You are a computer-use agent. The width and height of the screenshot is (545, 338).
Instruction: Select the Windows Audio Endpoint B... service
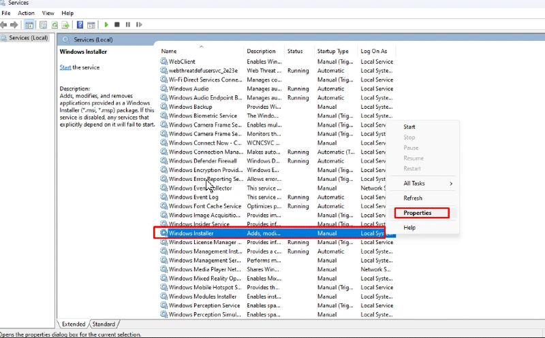point(277,97)
